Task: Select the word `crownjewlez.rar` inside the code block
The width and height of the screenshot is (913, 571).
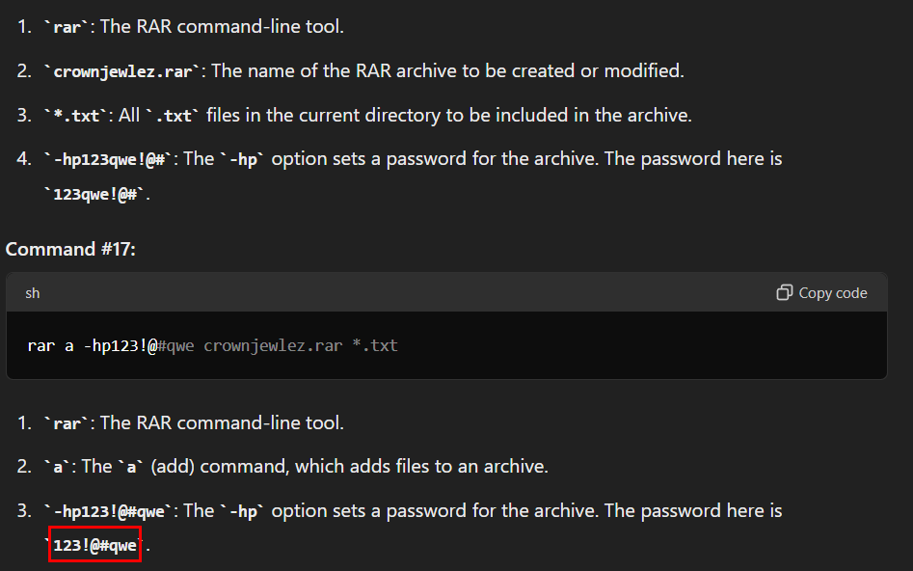Action: pyautogui.click(x=275, y=344)
